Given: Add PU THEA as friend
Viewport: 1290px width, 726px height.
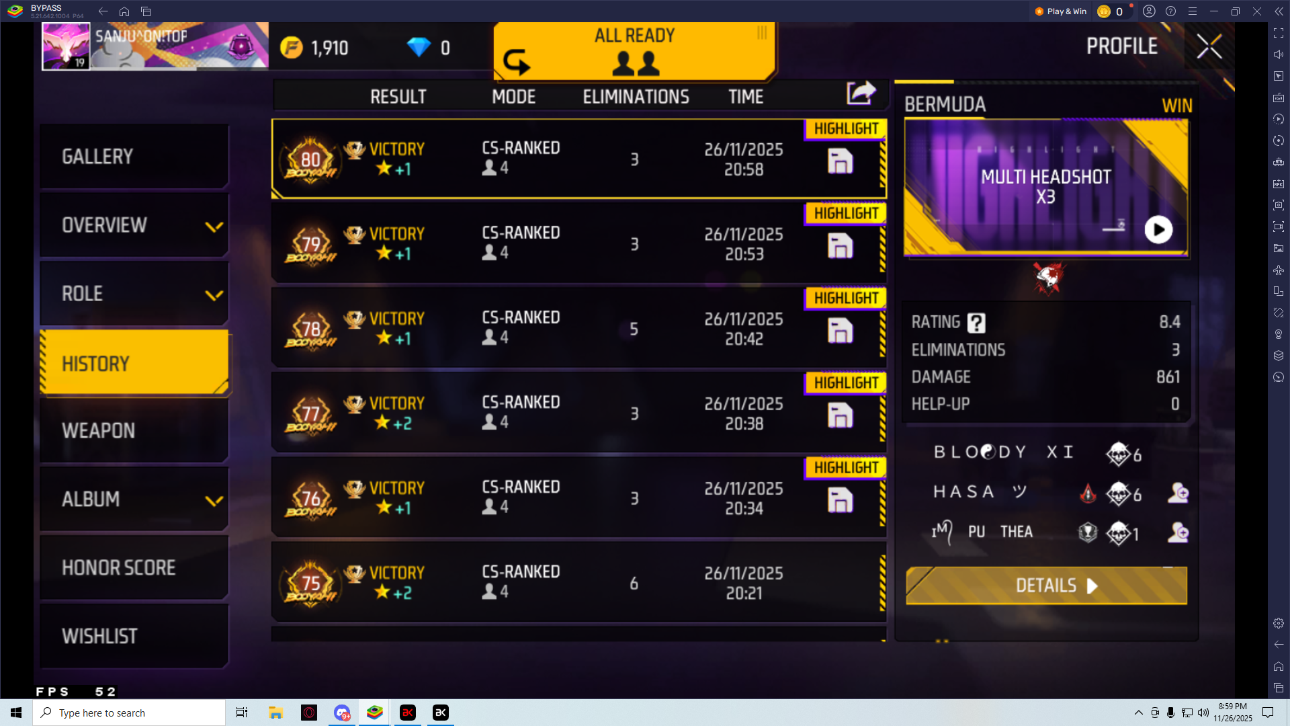Looking at the screenshot, I should coord(1178,533).
